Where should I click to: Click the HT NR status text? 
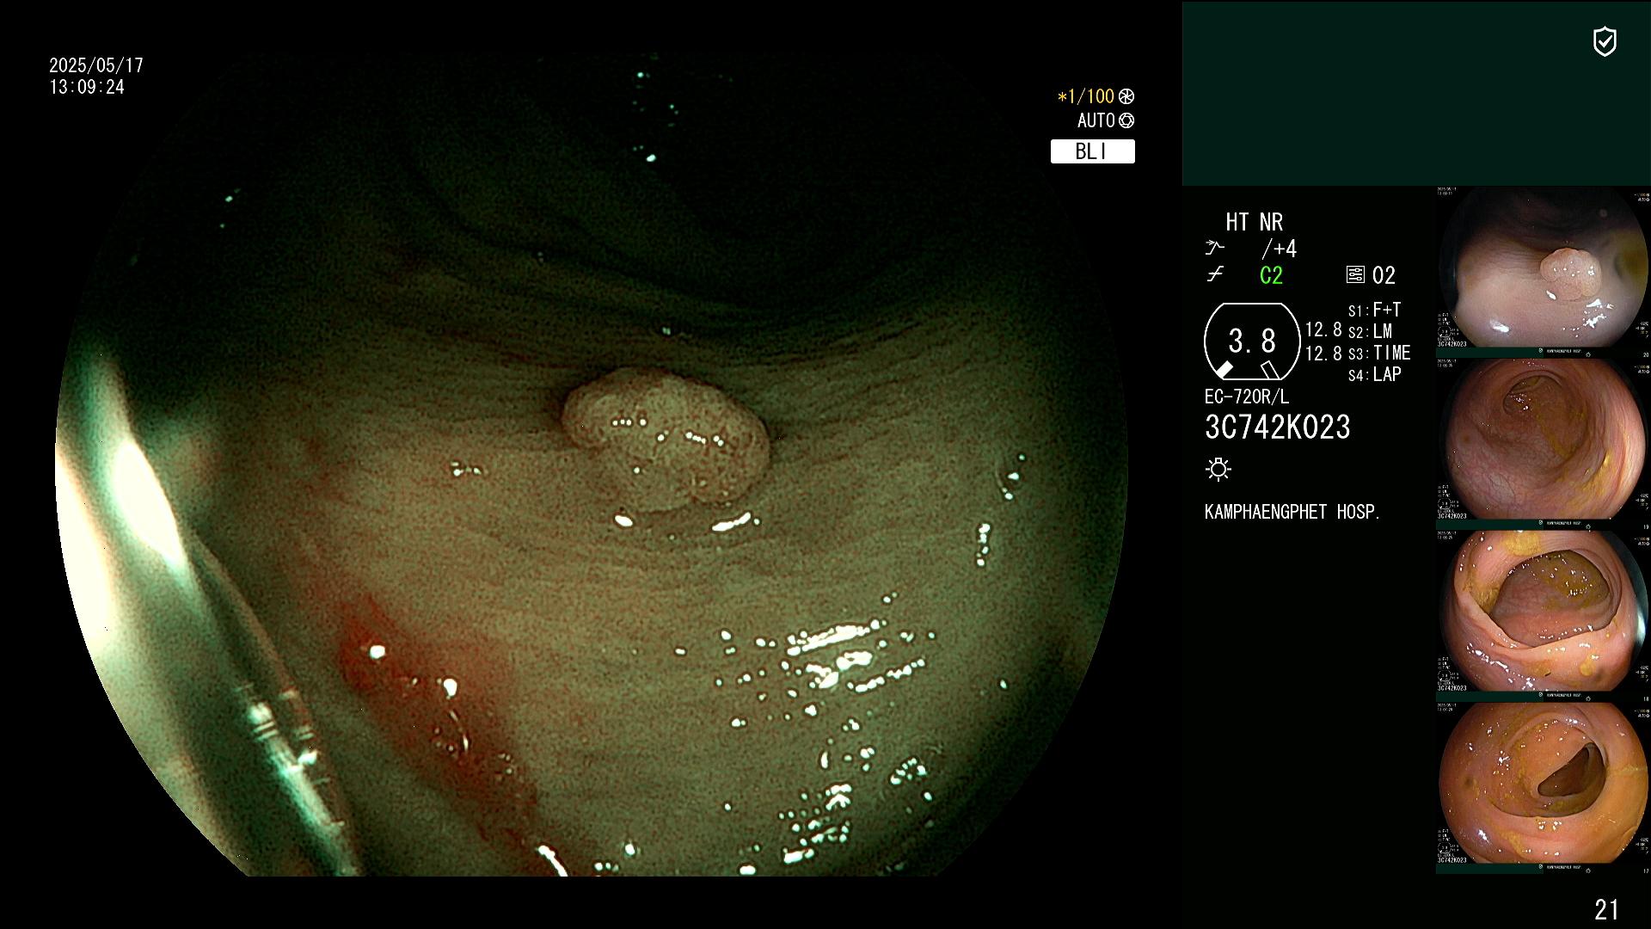point(1255,222)
